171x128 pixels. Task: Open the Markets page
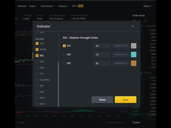(22, 6)
